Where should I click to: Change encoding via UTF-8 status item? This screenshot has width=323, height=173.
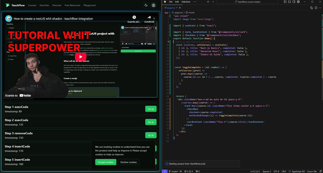point(276,171)
